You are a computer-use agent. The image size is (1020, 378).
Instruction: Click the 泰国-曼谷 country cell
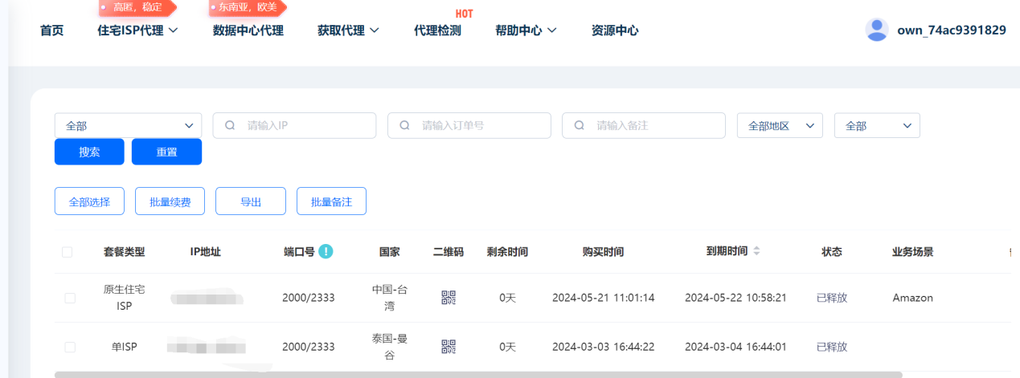pyautogui.click(x=390, y=347)
